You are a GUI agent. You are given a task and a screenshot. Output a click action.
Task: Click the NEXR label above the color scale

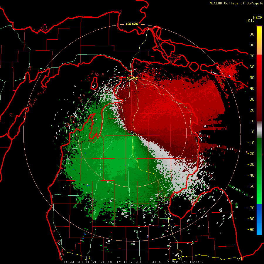(x=258, y=18)
